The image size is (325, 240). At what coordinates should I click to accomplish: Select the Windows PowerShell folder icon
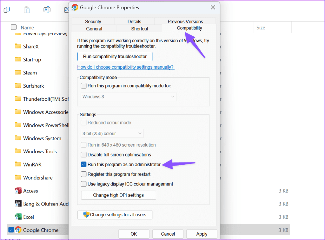(18, 125)
